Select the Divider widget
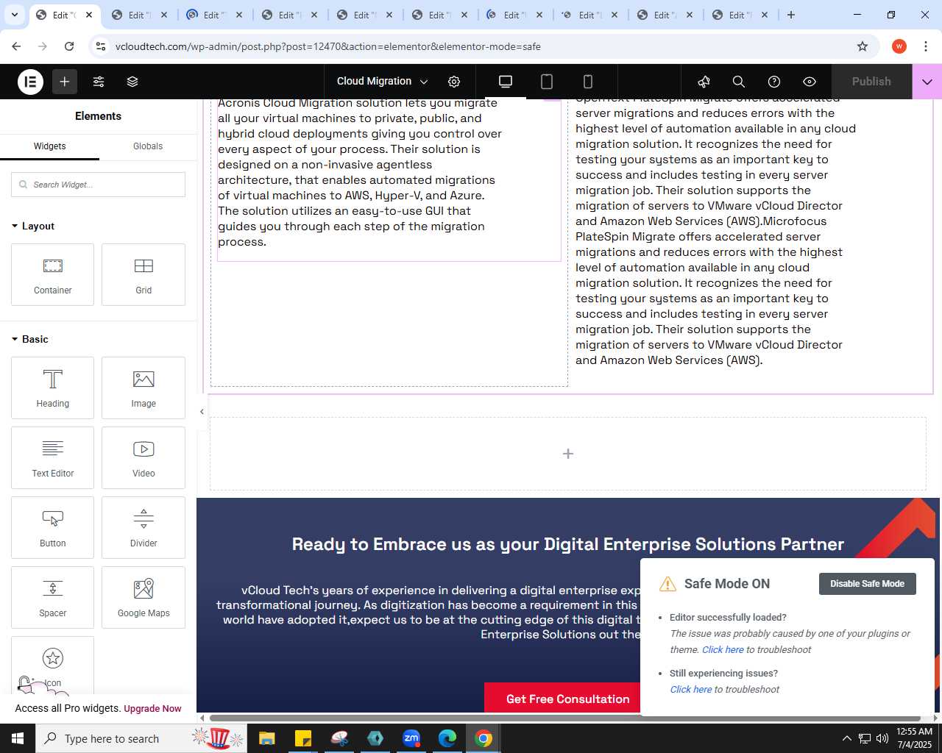The height and width of the screenshot is (753, 942). 144,527
